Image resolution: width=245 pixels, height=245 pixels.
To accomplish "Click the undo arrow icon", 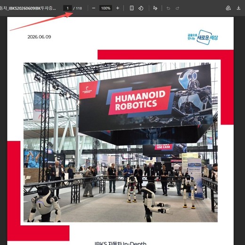I will coord(168,8).
